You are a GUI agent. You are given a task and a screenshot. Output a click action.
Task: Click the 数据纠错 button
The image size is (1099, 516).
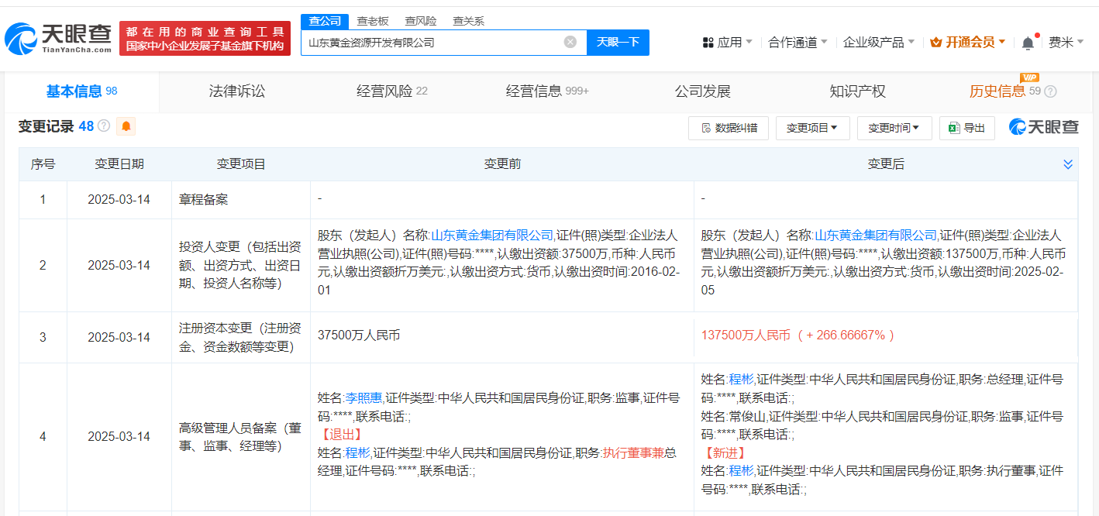coord(729,128)
